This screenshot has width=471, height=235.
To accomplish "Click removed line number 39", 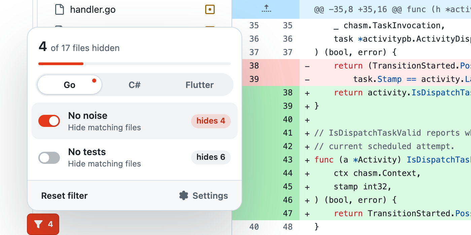I will (x=254, y=79).
